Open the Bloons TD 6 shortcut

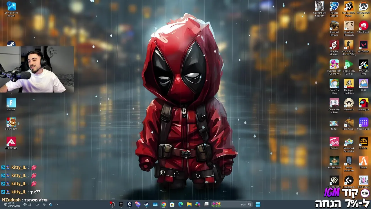pyautogui.click(x=11, y=124)
